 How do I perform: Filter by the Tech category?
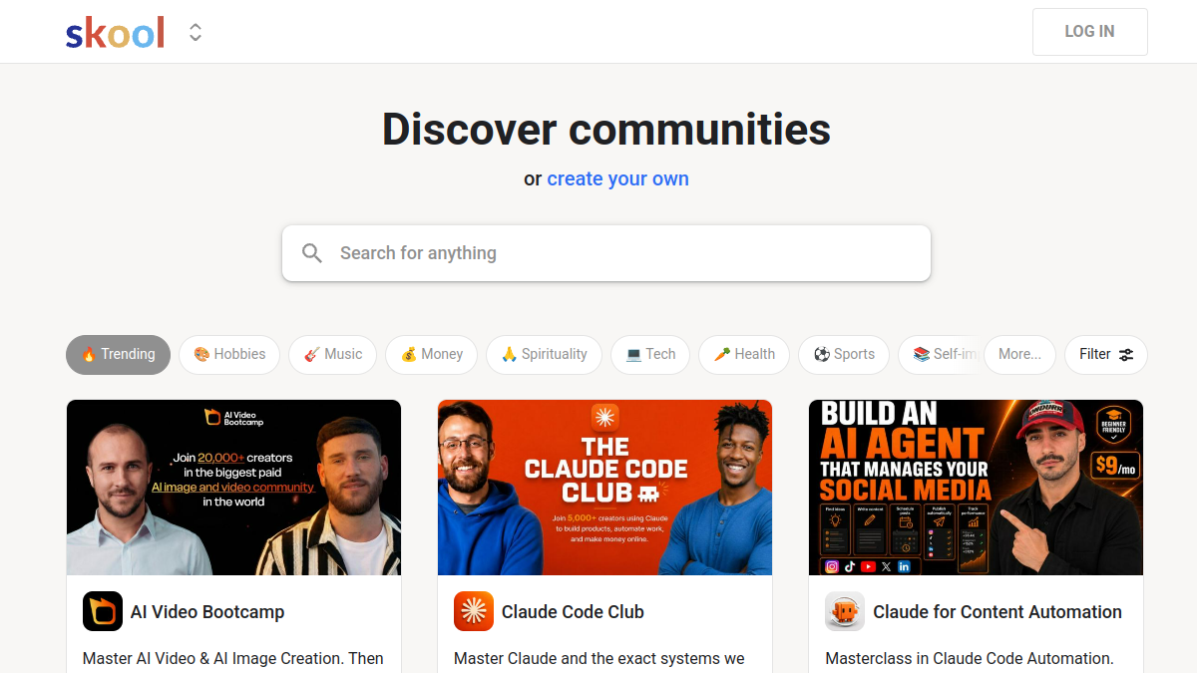point(650,354)
